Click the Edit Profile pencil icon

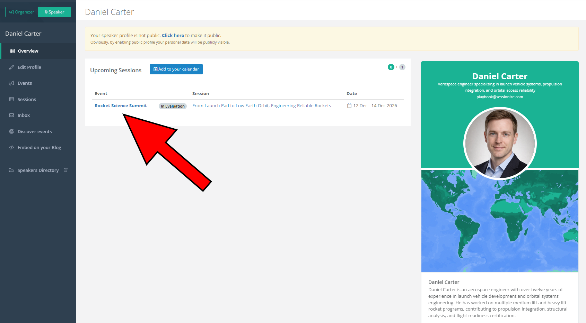click(11, 67)
